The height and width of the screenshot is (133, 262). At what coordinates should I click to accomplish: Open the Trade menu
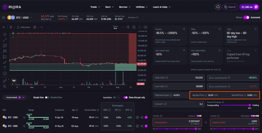pos(95,7)
